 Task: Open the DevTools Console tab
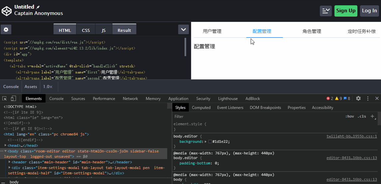tap(57, 98)
